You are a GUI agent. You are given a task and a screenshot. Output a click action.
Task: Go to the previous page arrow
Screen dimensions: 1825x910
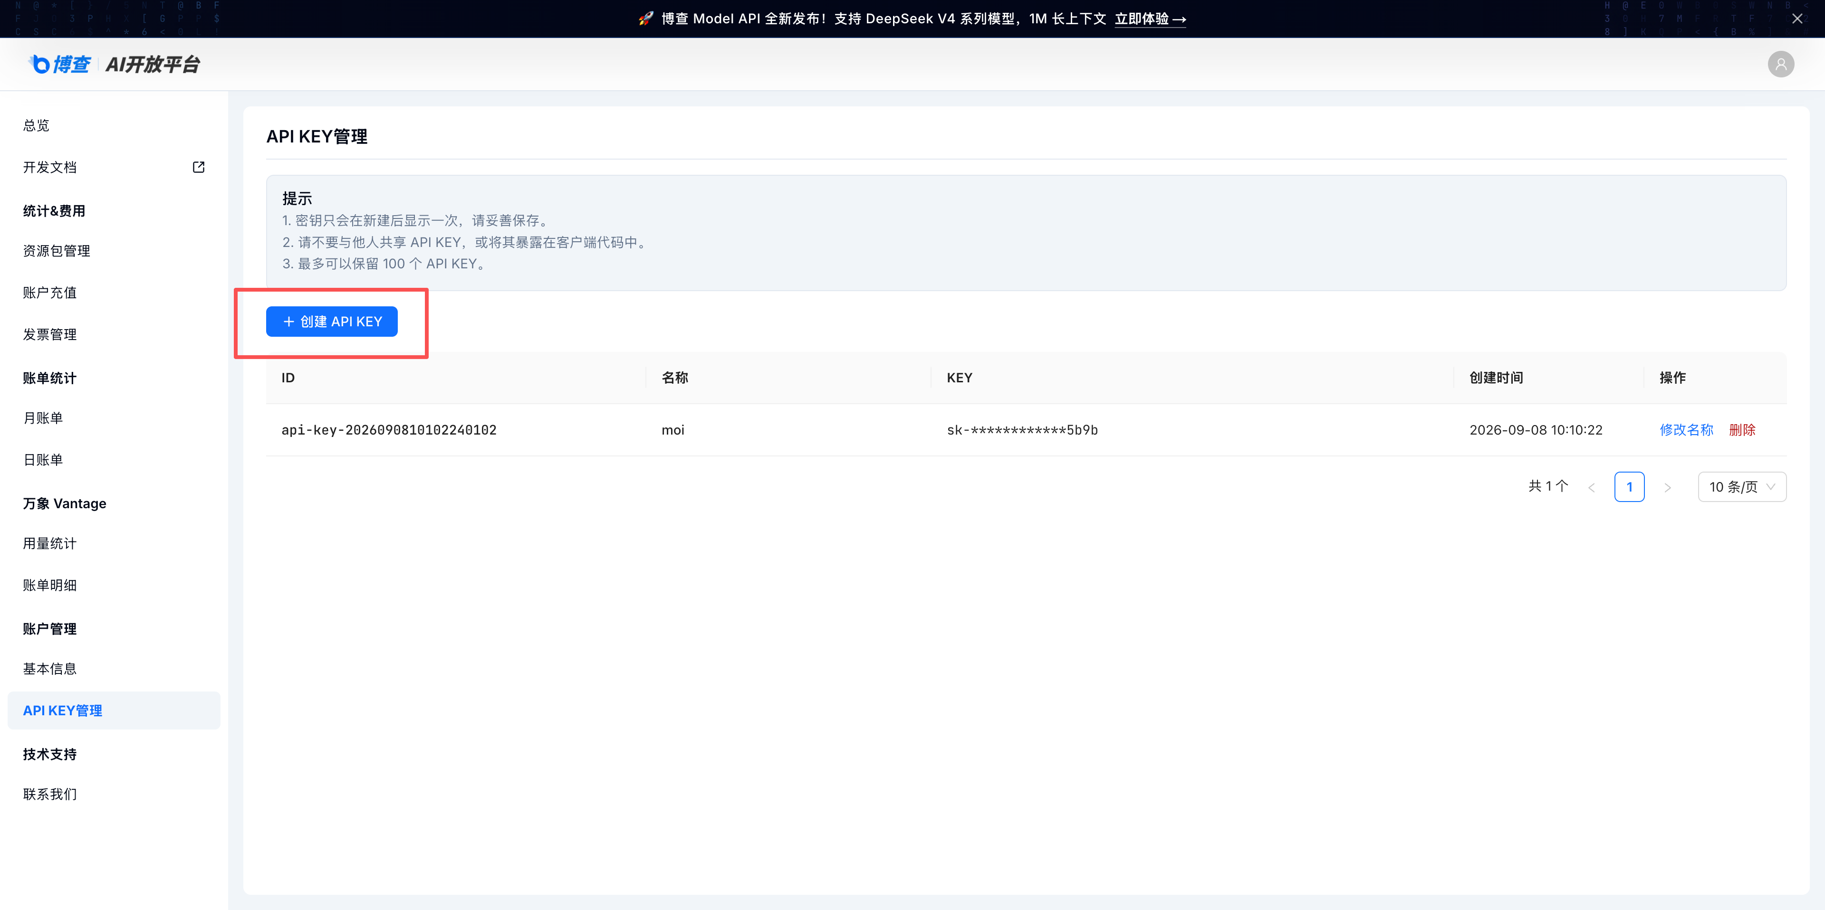tap(1591, 487)
